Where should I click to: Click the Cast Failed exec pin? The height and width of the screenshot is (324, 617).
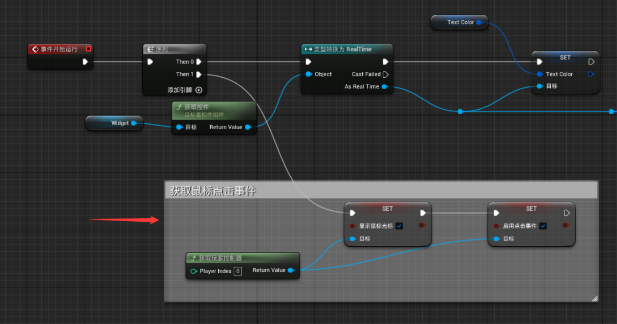(x=386, y=74)
